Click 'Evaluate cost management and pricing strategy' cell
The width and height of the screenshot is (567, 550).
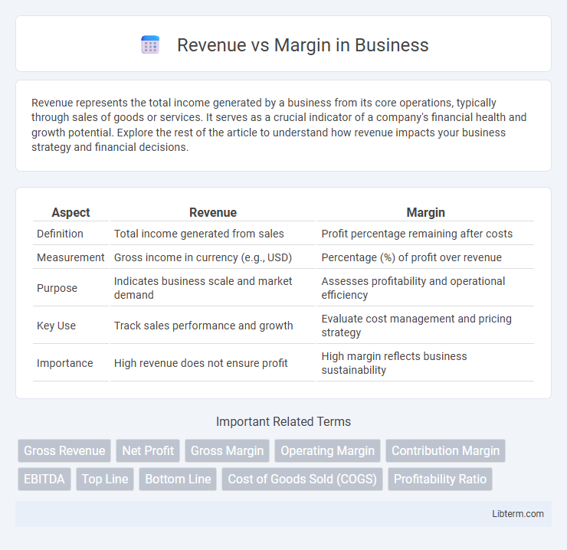425,326
